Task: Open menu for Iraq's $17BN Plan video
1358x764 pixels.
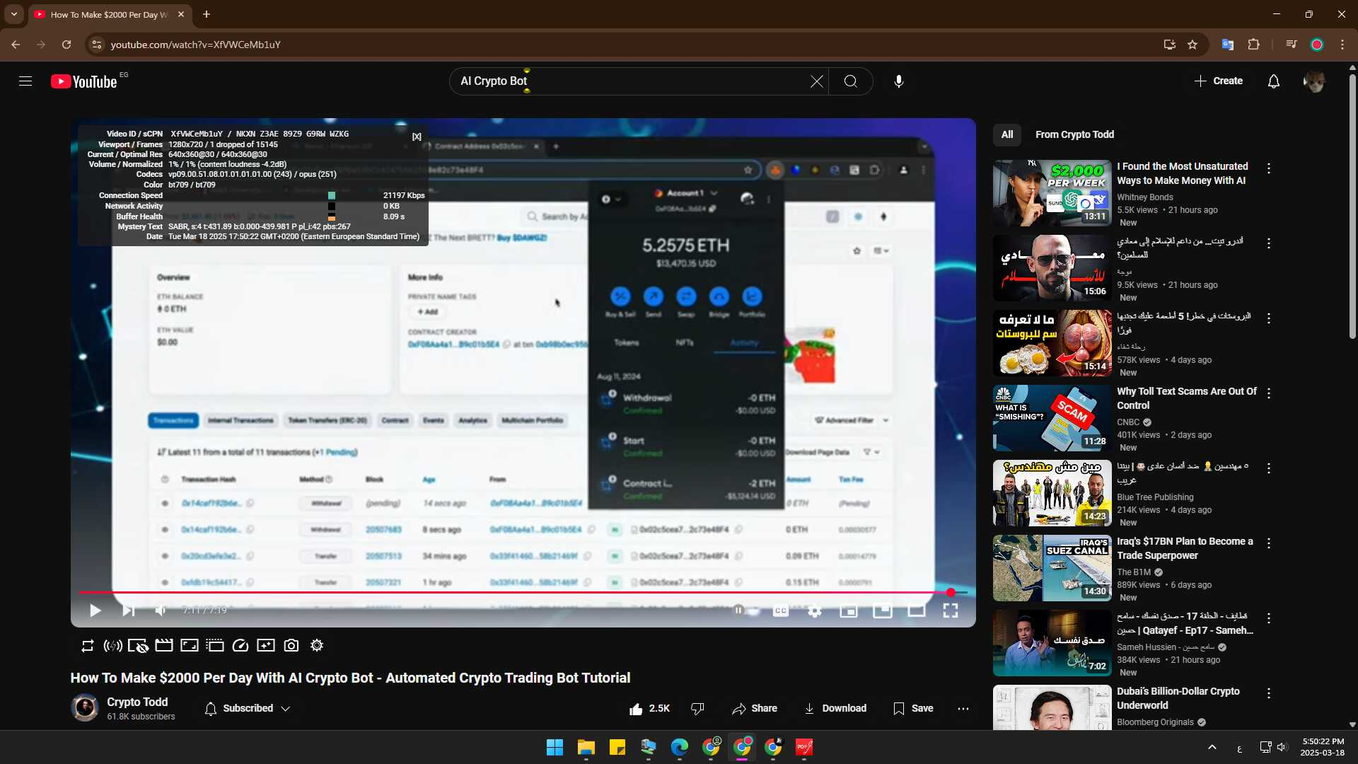Action: pos(1269,543)
